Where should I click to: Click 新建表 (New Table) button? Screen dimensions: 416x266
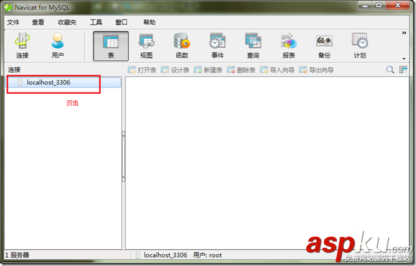(x=208, y=70)
